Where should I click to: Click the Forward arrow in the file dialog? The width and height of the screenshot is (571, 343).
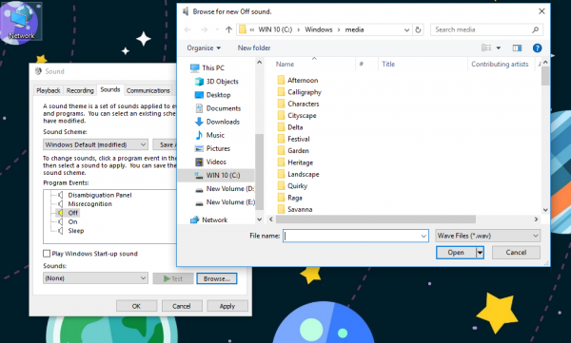204,29
